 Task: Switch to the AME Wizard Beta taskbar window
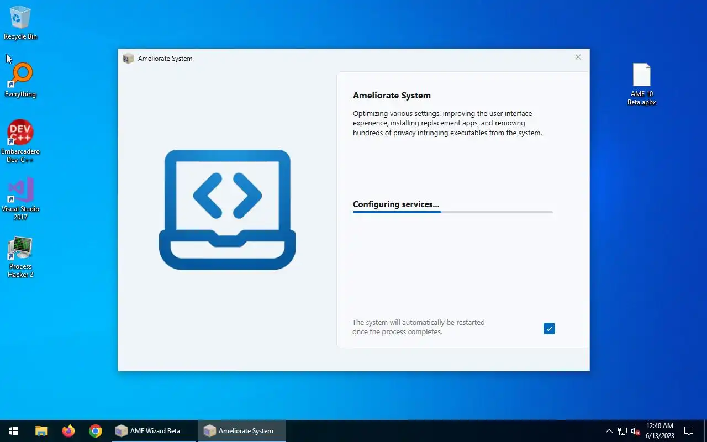[x=152, y=431]
